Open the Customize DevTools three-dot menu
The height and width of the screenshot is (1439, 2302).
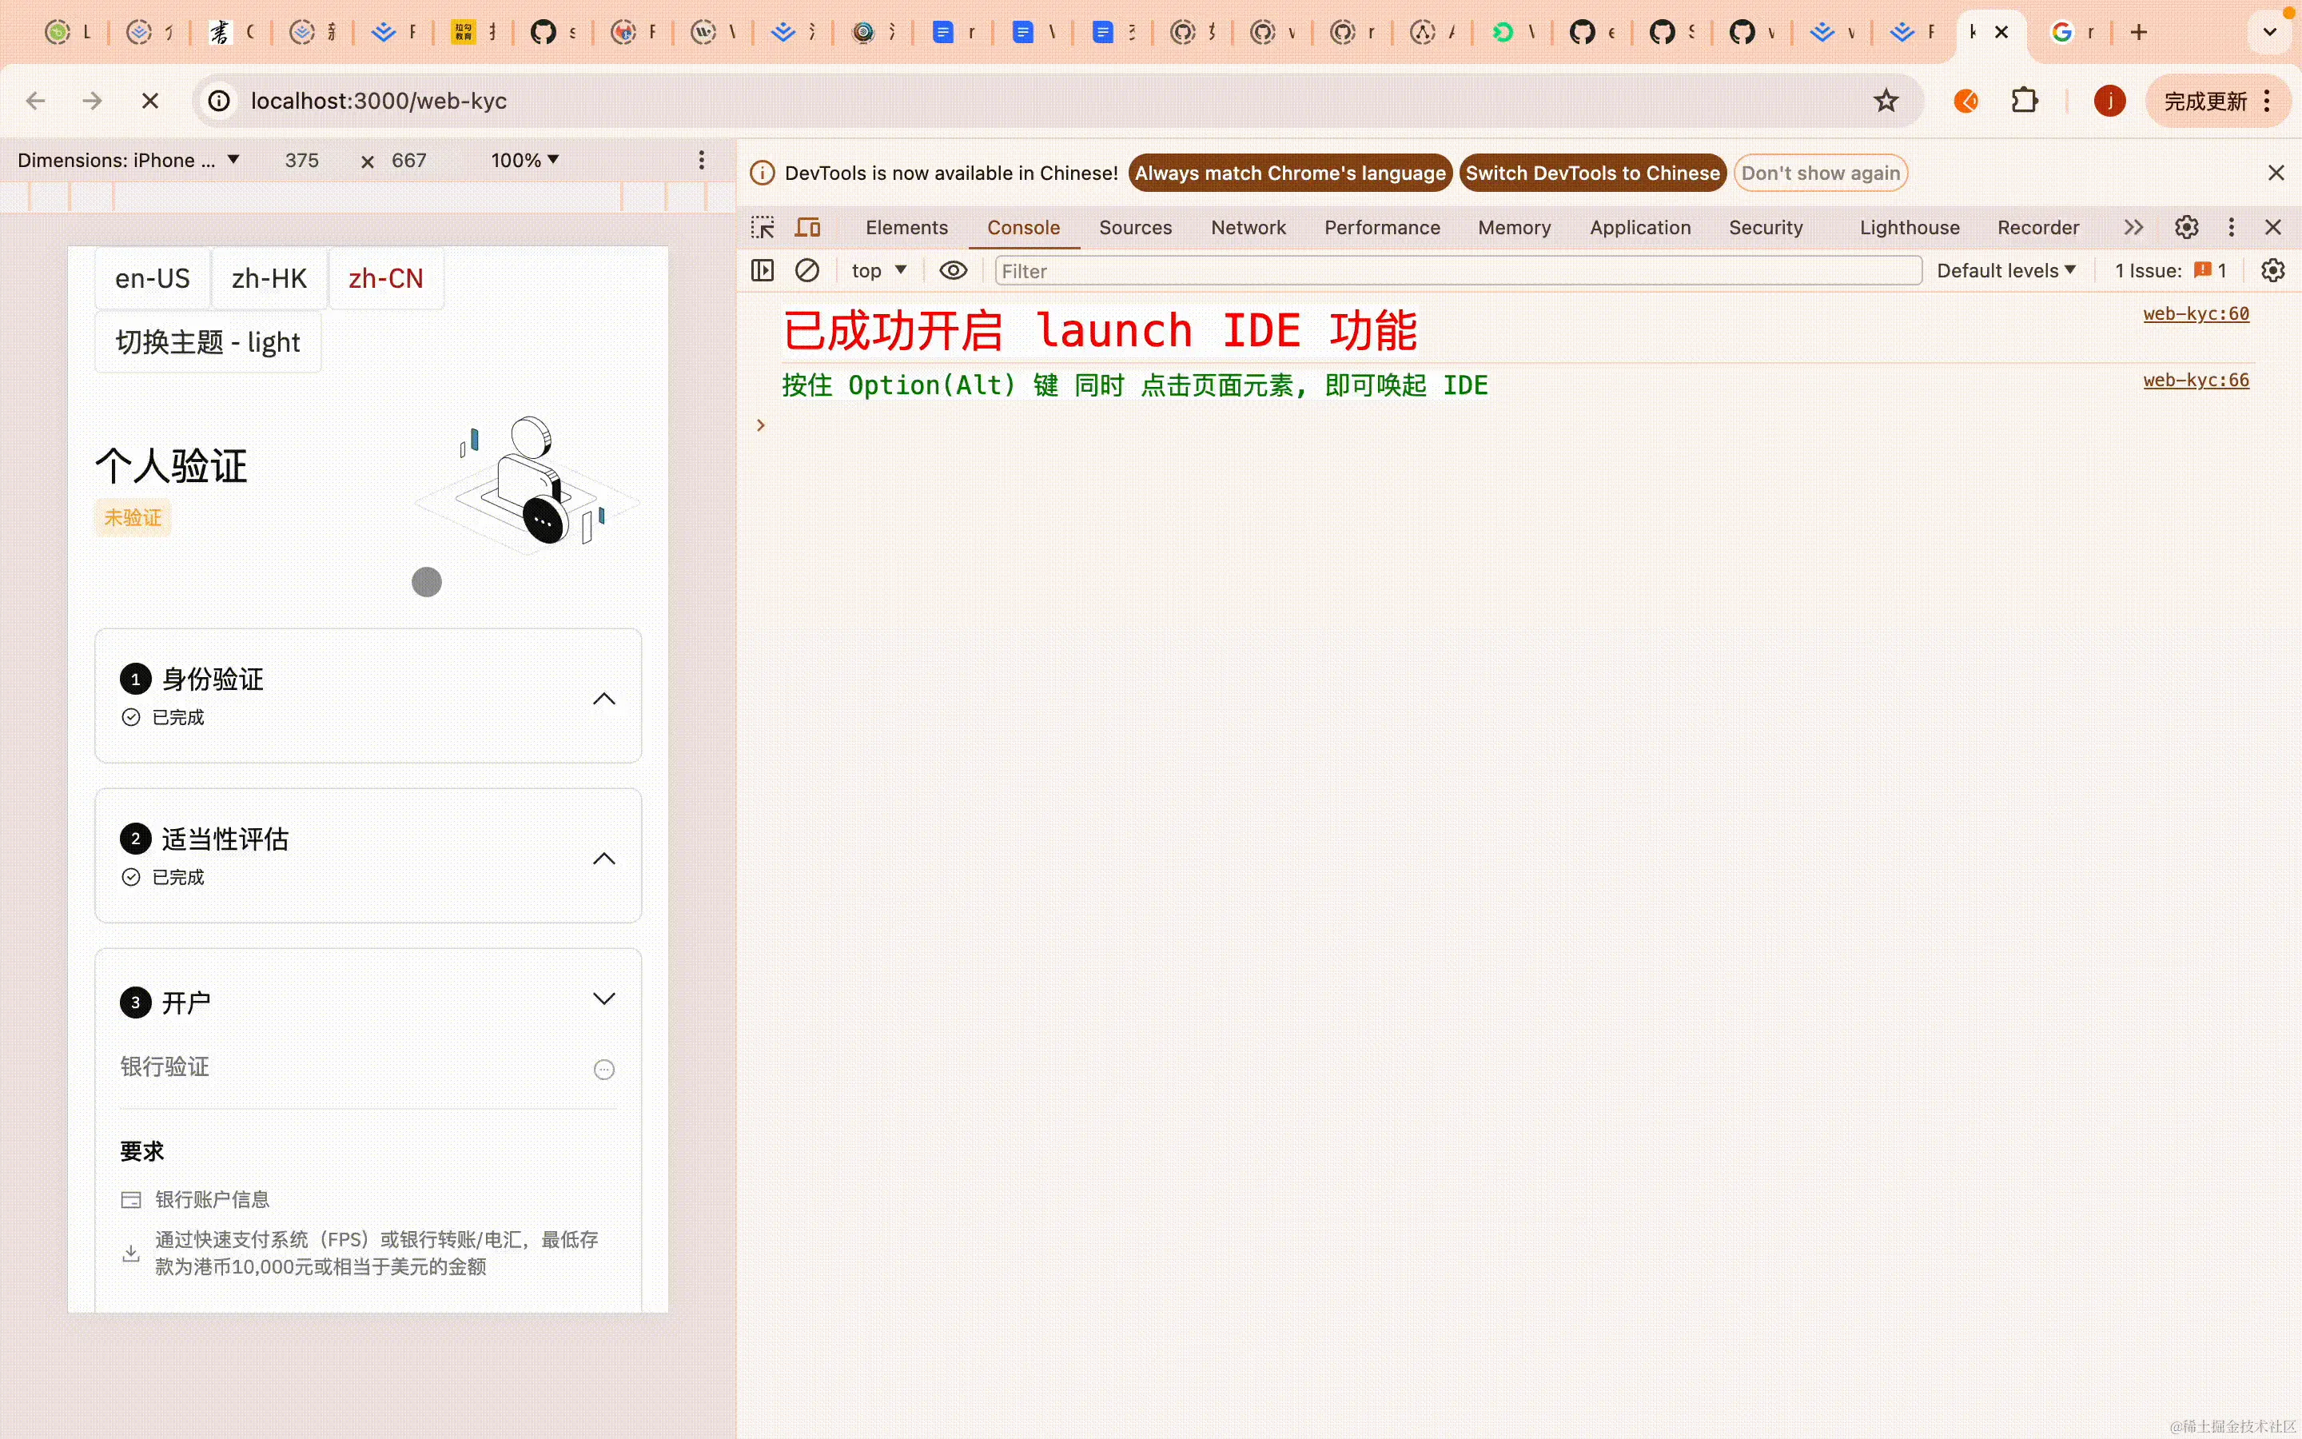coord(2231,226)
